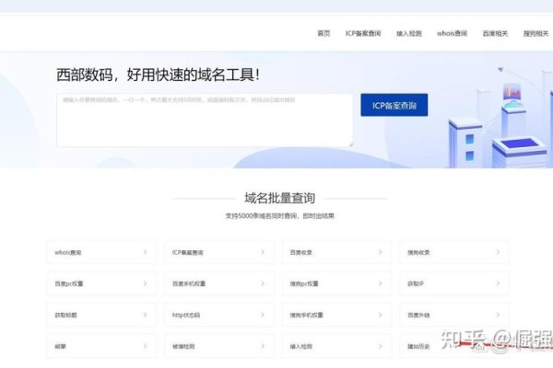The image size is (553, 368).
Task: Click the chevron on the http状态码 card
Action: (262, 315)
